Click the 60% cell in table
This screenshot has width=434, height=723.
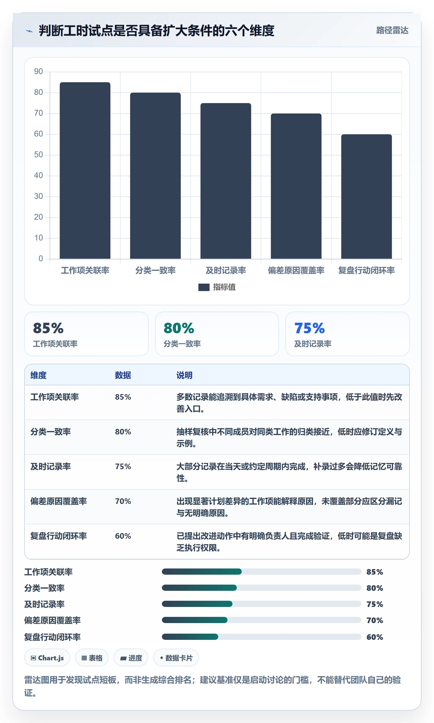point(123,536)
